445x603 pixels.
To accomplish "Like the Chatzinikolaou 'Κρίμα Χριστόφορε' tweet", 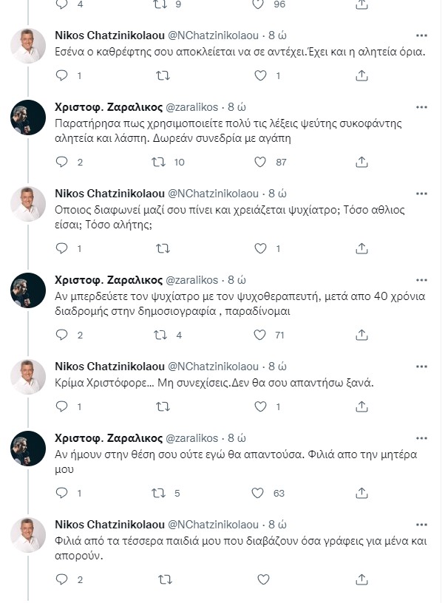I will coord(260,406).
